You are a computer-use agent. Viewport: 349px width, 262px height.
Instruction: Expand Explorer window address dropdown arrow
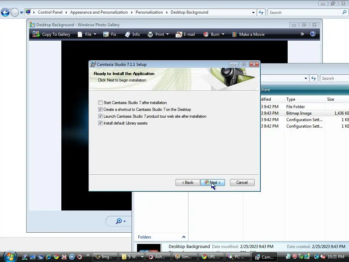coord(306,78)
